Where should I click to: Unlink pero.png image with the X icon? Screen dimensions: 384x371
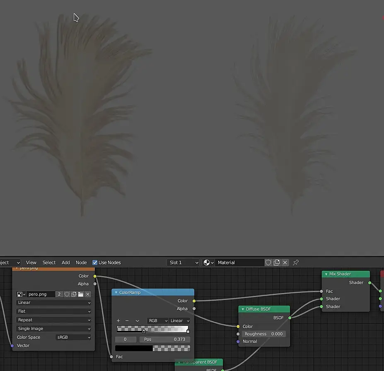click(88, 294)
